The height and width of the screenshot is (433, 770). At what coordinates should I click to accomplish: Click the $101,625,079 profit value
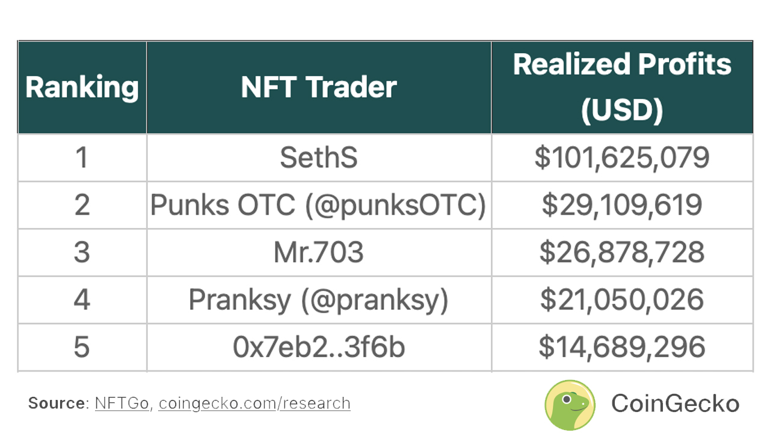622,158
